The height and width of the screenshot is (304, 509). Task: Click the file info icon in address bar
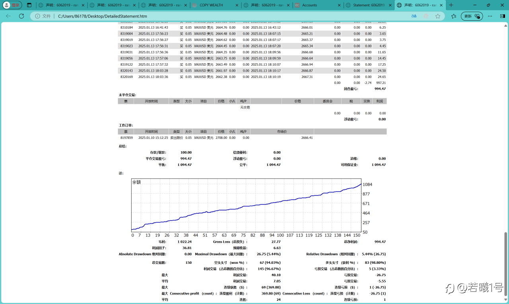[38, 16]
